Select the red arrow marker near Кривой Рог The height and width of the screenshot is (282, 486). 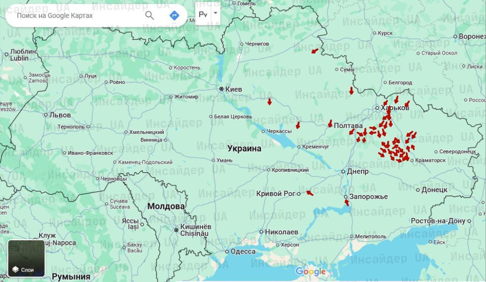coord(310,193)
